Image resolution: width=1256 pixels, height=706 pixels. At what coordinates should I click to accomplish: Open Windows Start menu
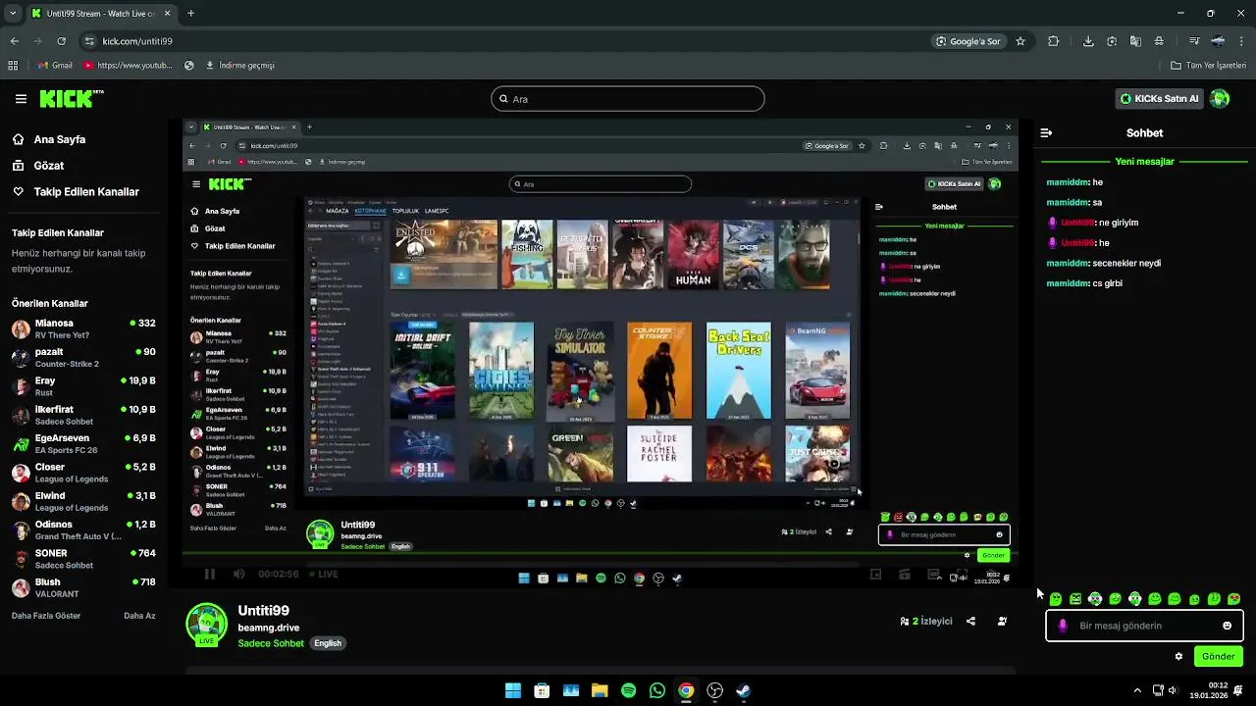pos(513,690)
